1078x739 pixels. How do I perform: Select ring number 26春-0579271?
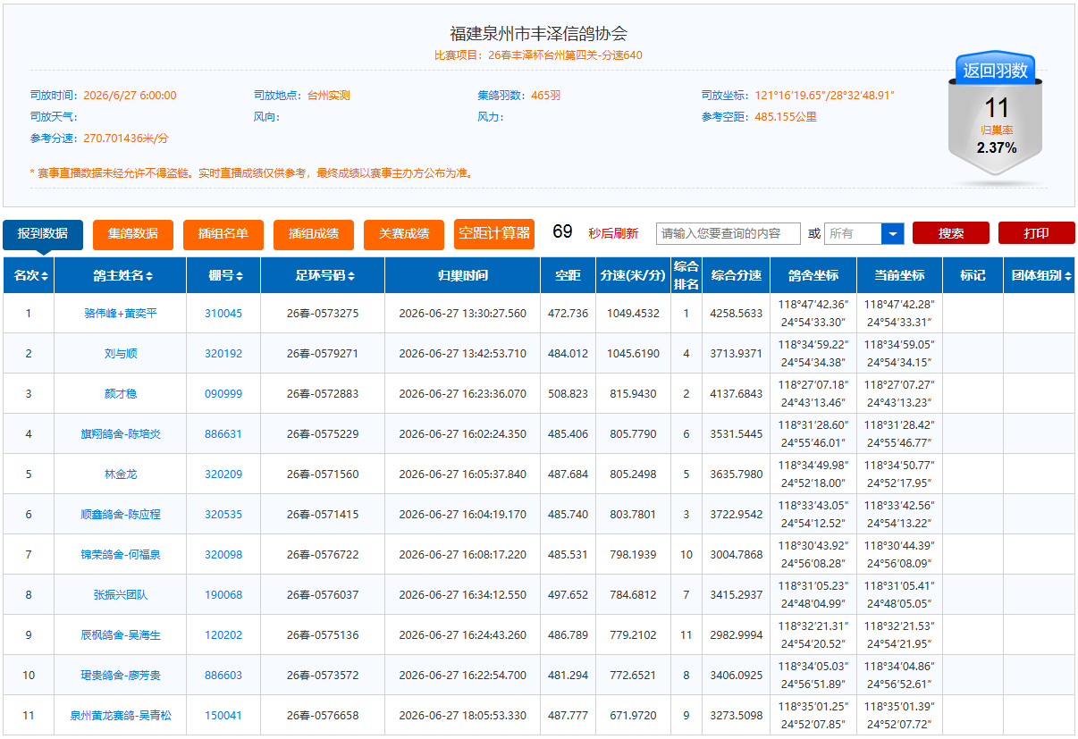tap(323, 354)
